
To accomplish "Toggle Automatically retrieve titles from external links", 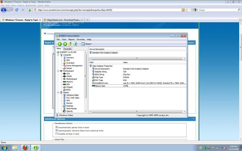I will (x=57, y=130).
